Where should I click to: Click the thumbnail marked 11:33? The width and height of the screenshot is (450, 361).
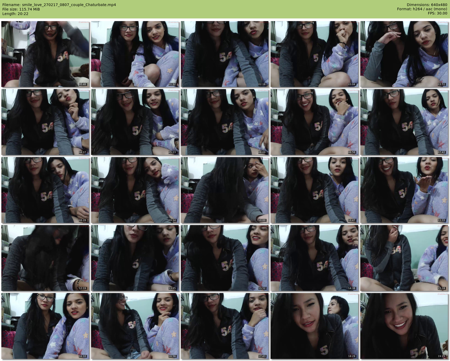[x=404, y=190]
